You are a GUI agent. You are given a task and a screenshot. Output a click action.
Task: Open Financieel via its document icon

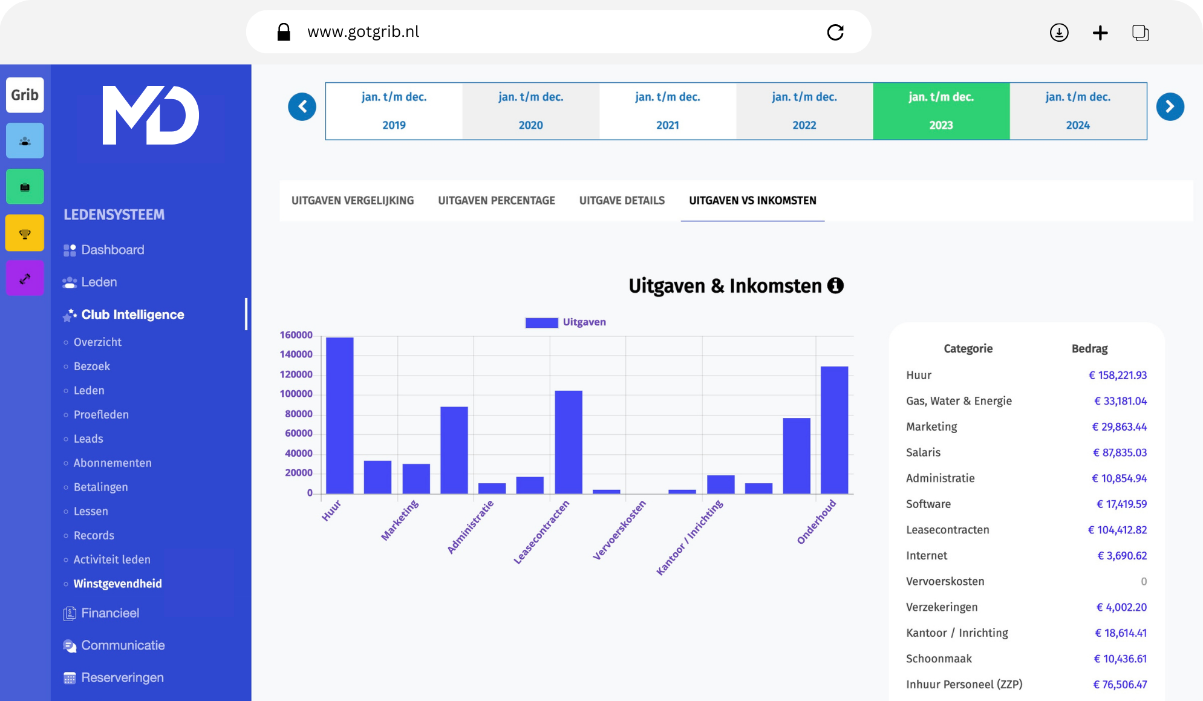coord(68,613)
